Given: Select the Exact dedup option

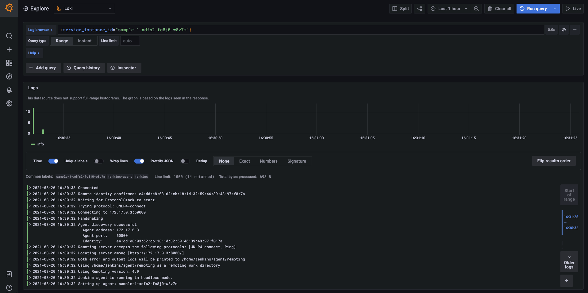Looking at the screenshot, I should pyautogui.click(x=244, y=161).
